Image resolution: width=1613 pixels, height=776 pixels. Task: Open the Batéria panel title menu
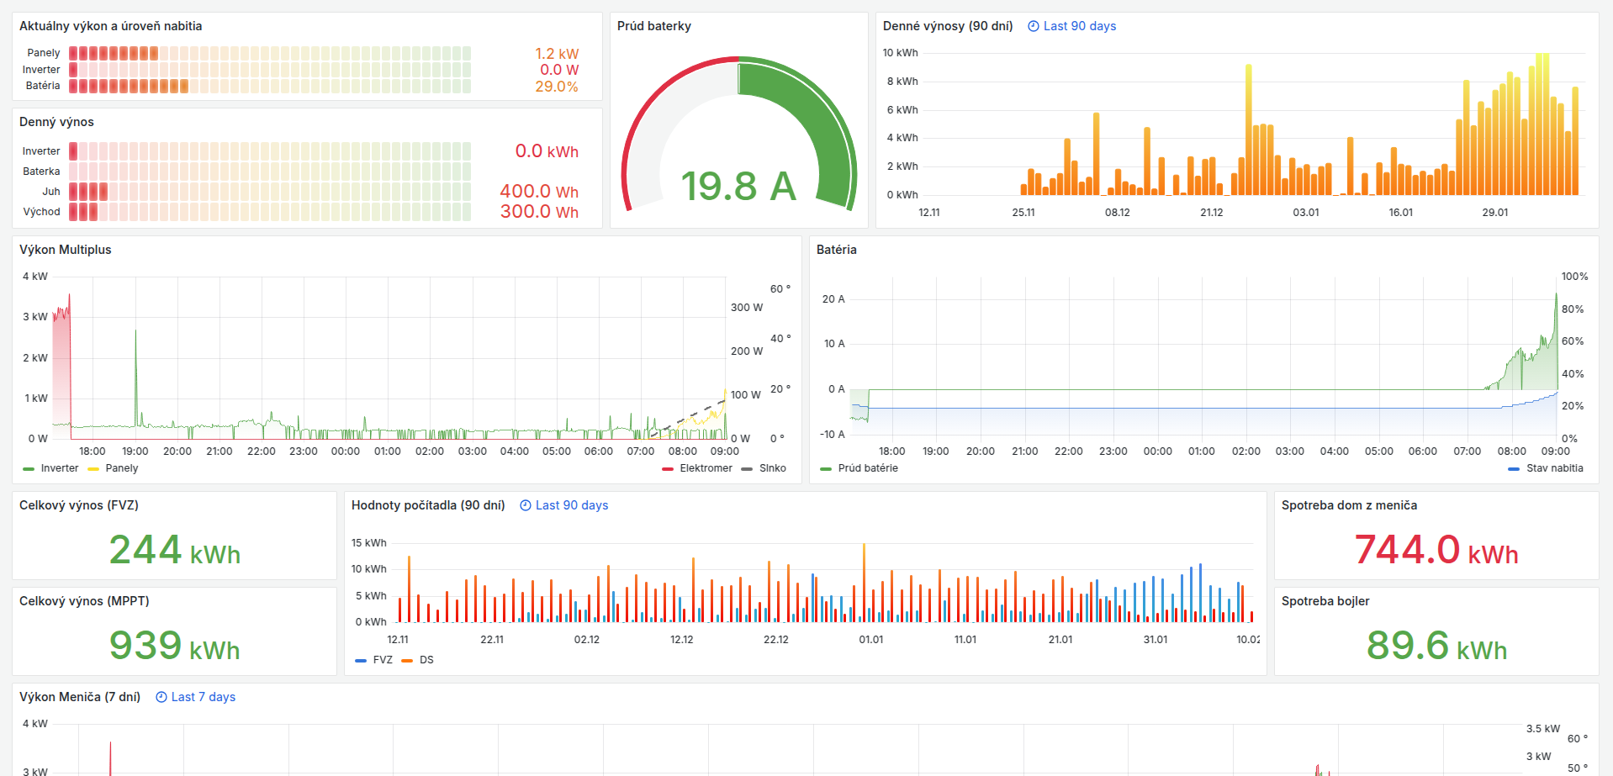pyautogui.click(x=836, y=250)
